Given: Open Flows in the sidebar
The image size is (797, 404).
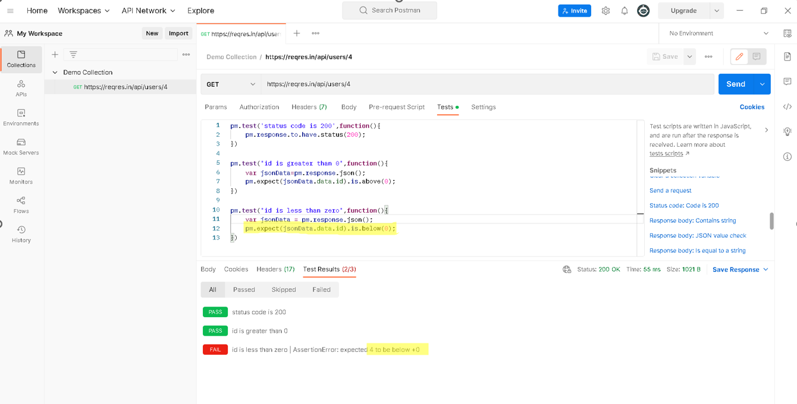Looking at the screenshot, I should pos(21,204).
